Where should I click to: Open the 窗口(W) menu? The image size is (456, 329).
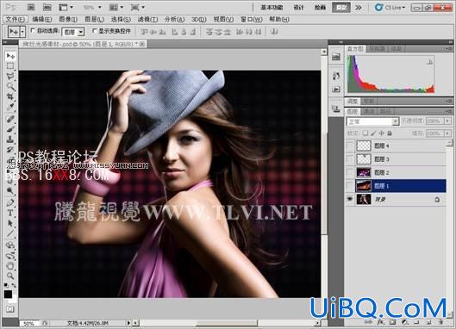click(x=252, y=20)
